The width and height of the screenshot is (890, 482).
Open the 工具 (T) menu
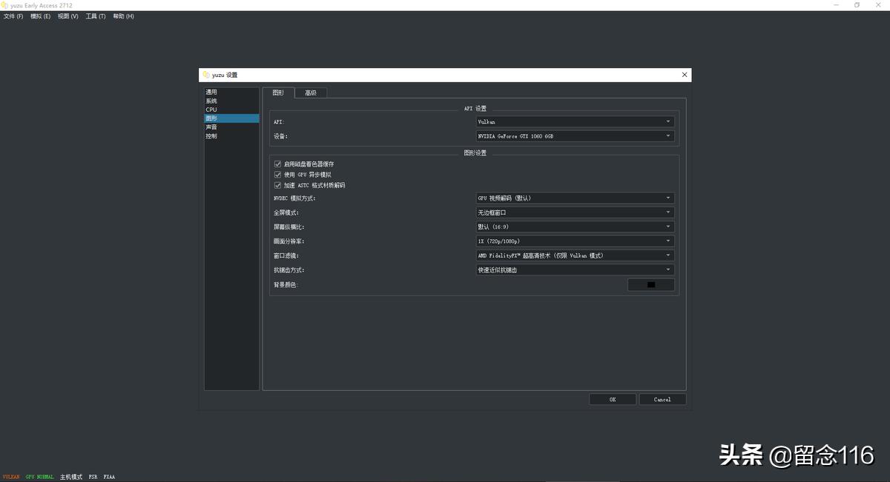95,16
